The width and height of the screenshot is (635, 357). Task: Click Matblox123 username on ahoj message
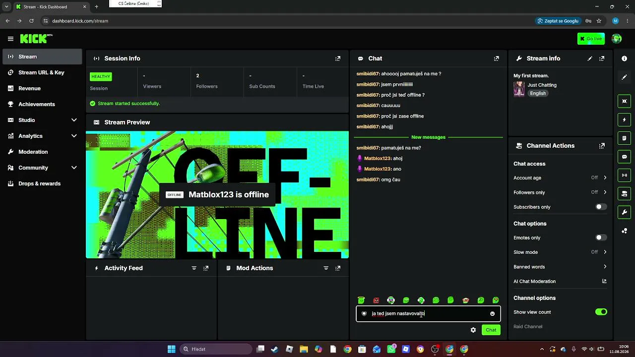pyautogui.click(x=378, y=159)
